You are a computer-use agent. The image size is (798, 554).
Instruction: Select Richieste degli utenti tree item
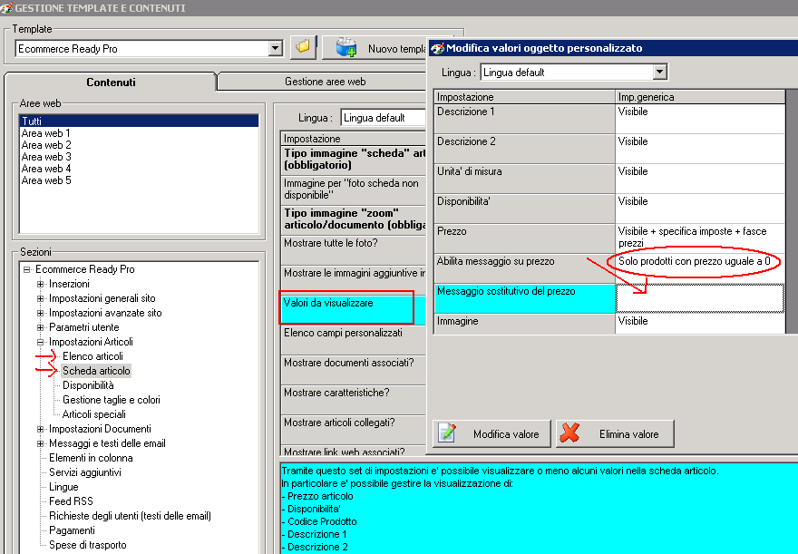[x=130, y=516]
